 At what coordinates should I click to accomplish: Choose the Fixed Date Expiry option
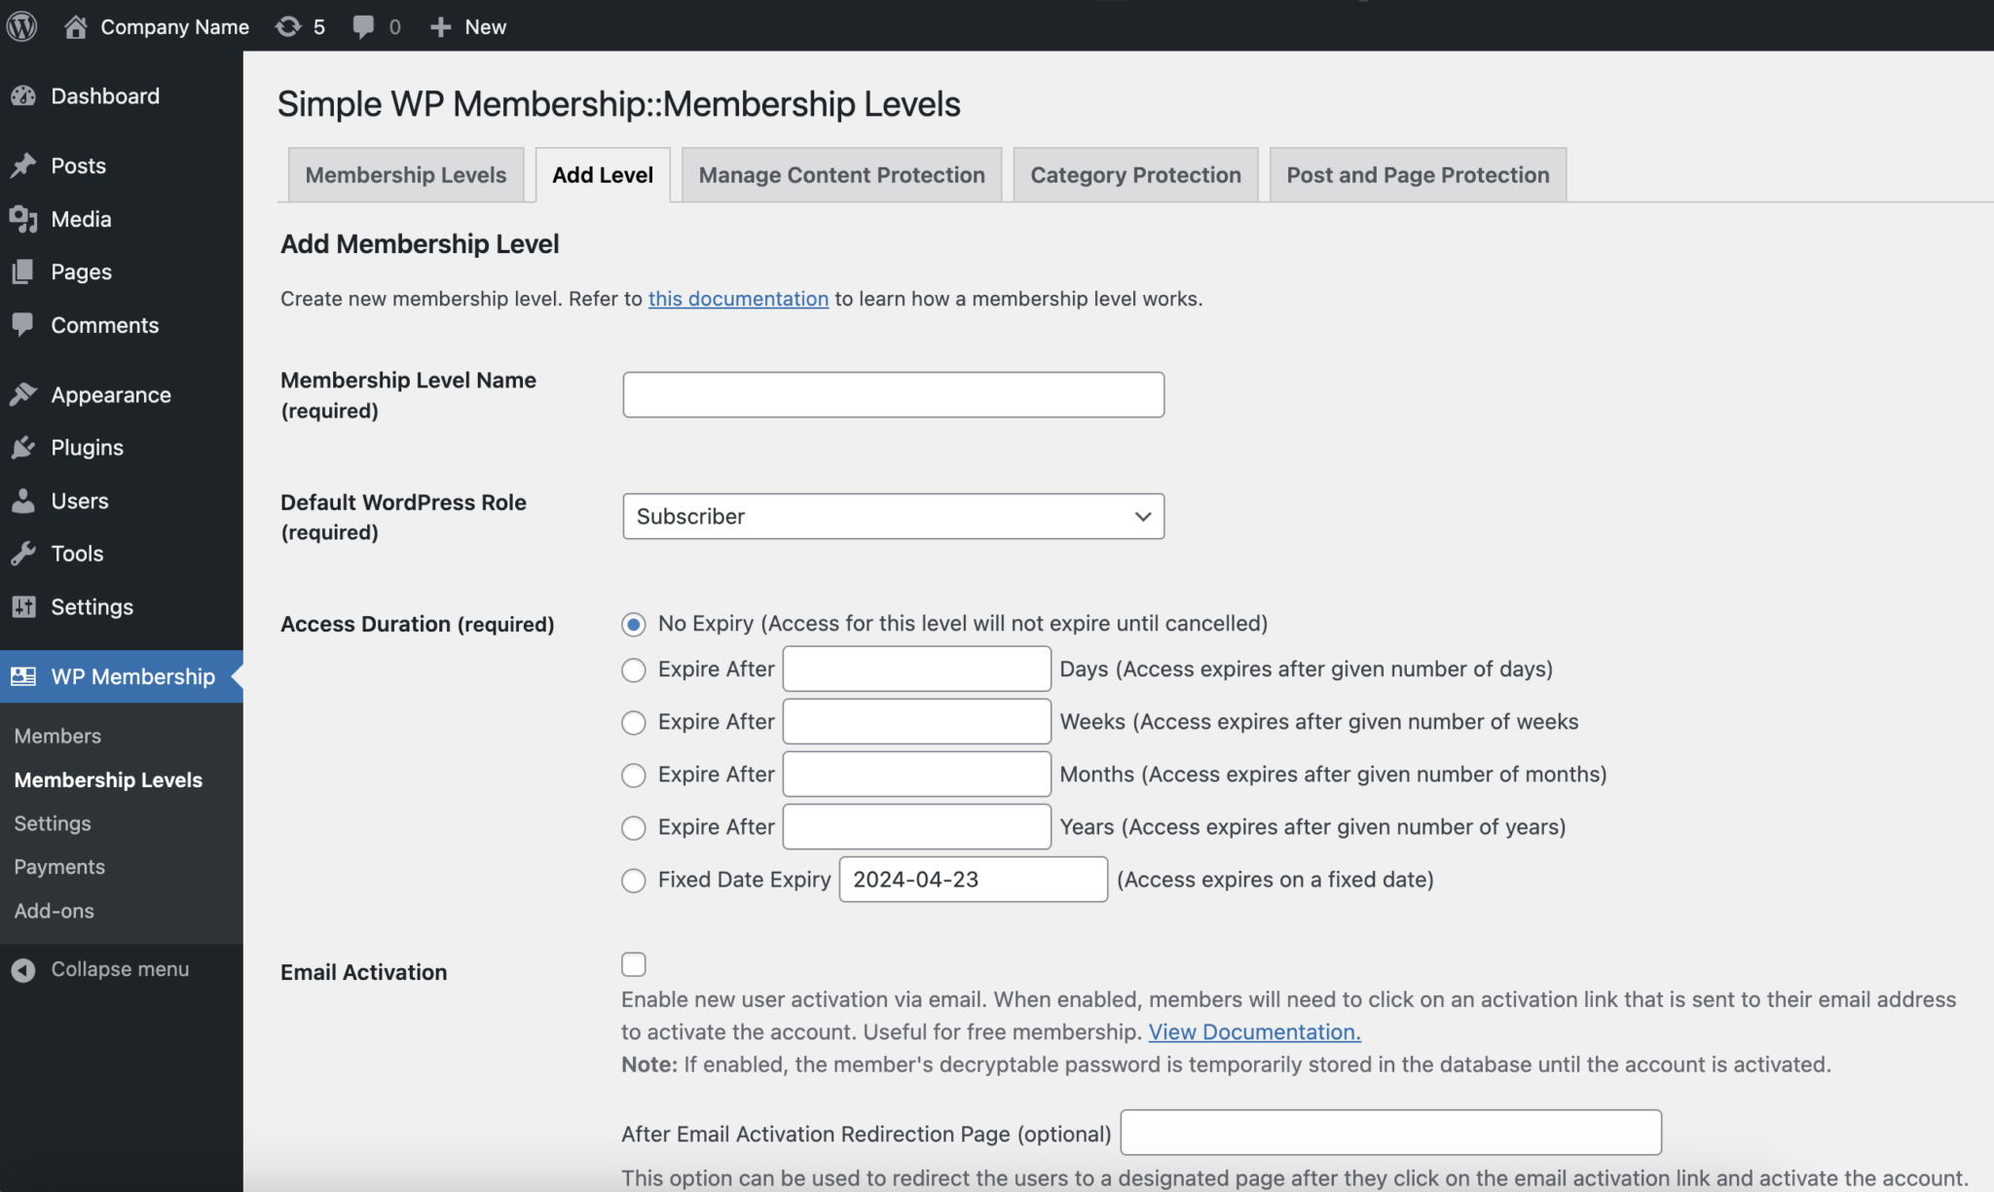[x=633, y=880]
